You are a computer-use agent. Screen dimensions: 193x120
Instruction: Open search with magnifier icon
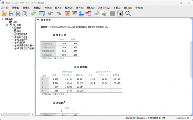pyautogui.click(x=128, y=14)
